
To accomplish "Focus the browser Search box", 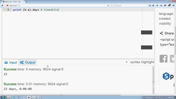I will pos(131,5).
